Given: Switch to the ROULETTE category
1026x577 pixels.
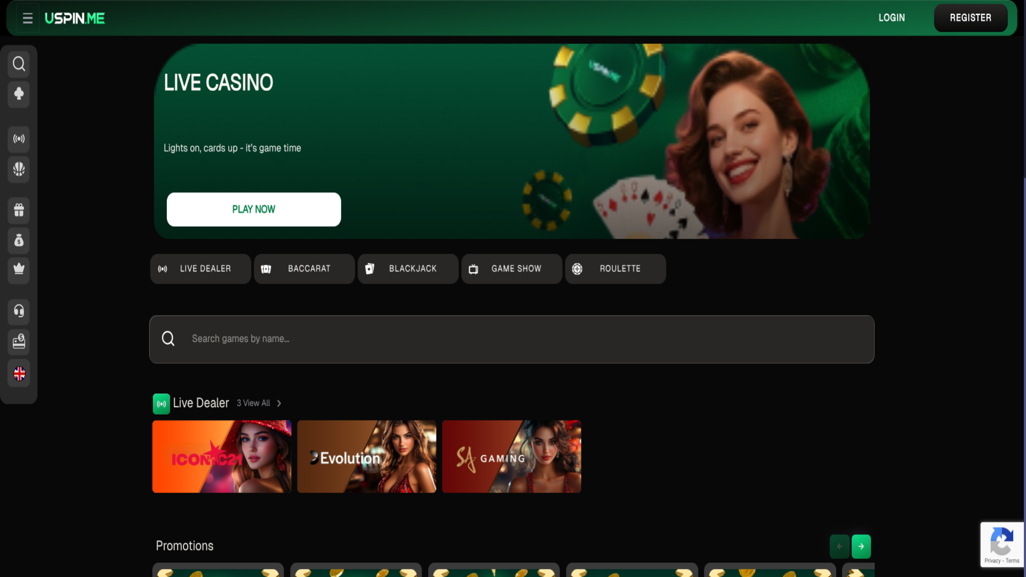Looking at the screenshot, I should (615, 269).
